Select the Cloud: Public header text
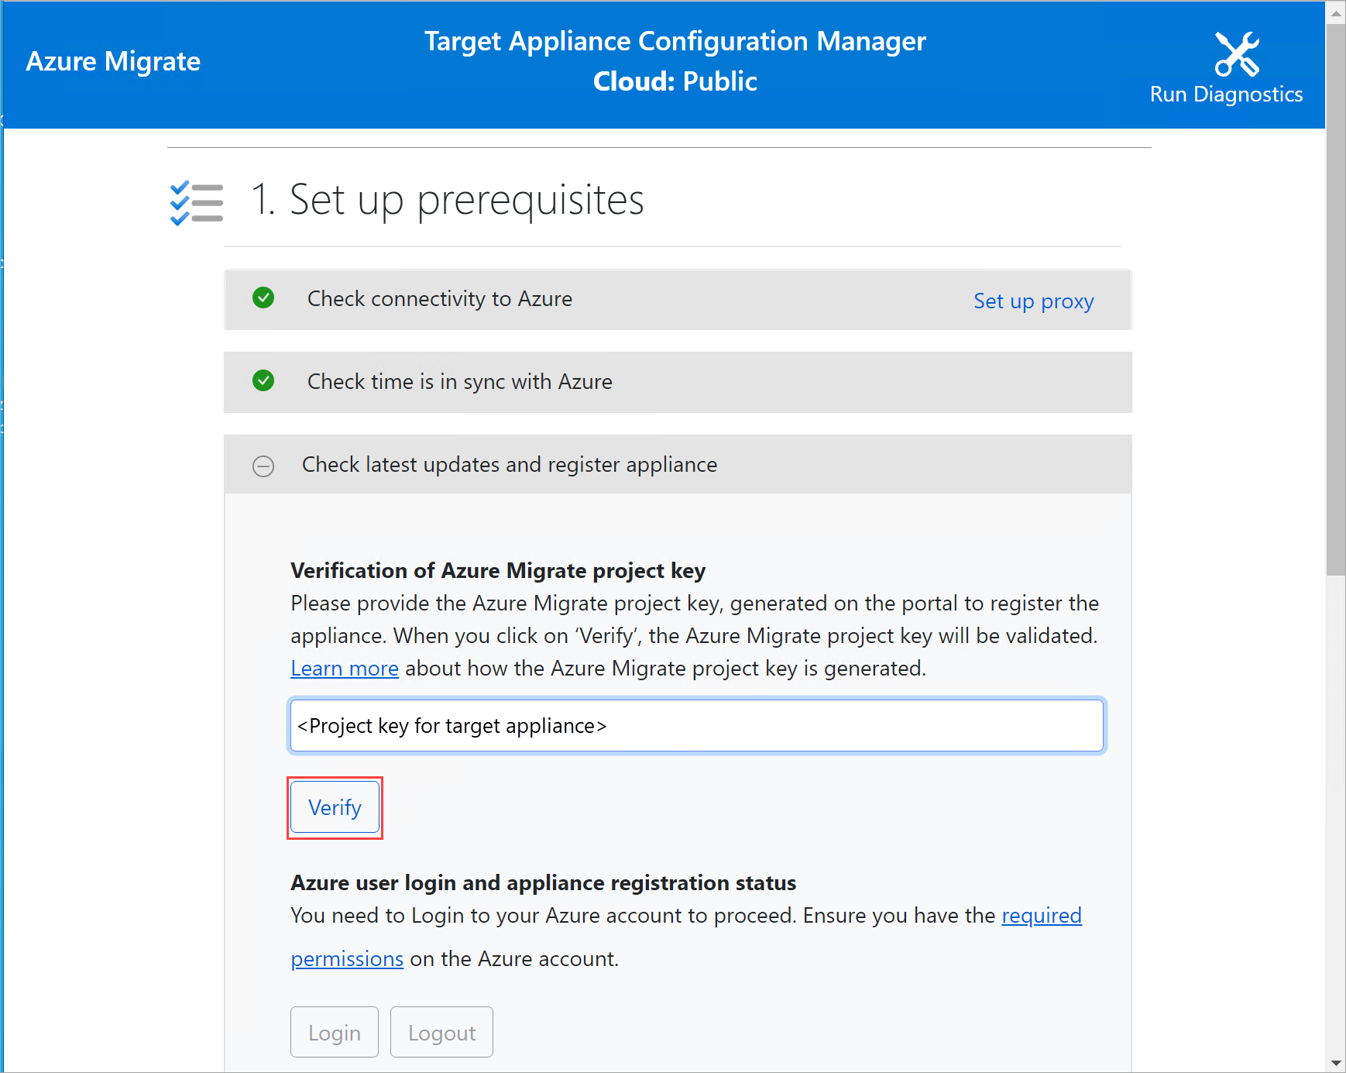The height and width of the screenshot is (1073, 1346). point(675,81)
